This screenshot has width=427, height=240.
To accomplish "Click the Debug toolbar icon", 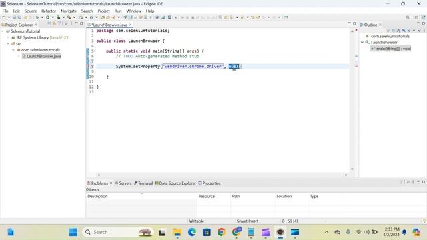I will 37,17.
